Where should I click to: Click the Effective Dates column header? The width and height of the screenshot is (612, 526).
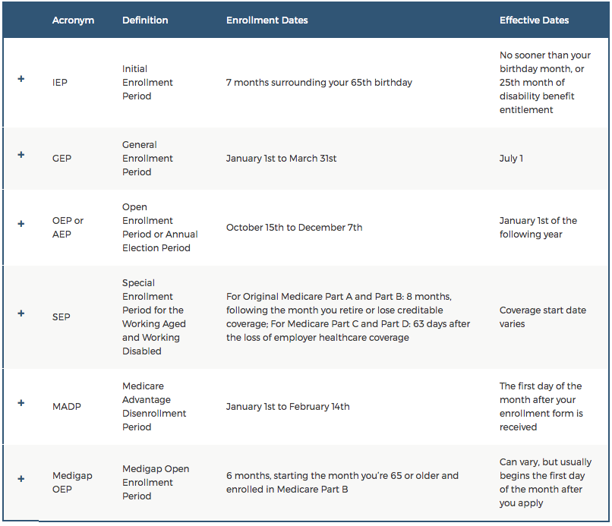coord(534,20)
